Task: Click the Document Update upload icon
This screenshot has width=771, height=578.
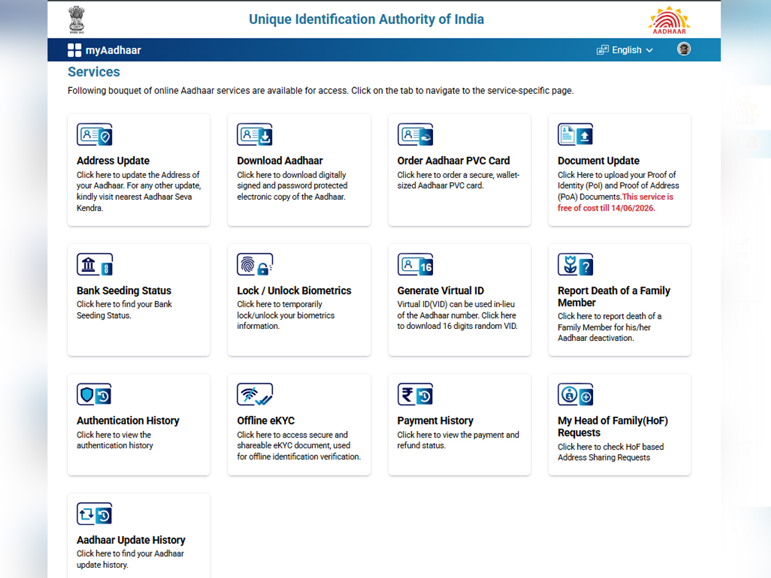Action: 575,135
